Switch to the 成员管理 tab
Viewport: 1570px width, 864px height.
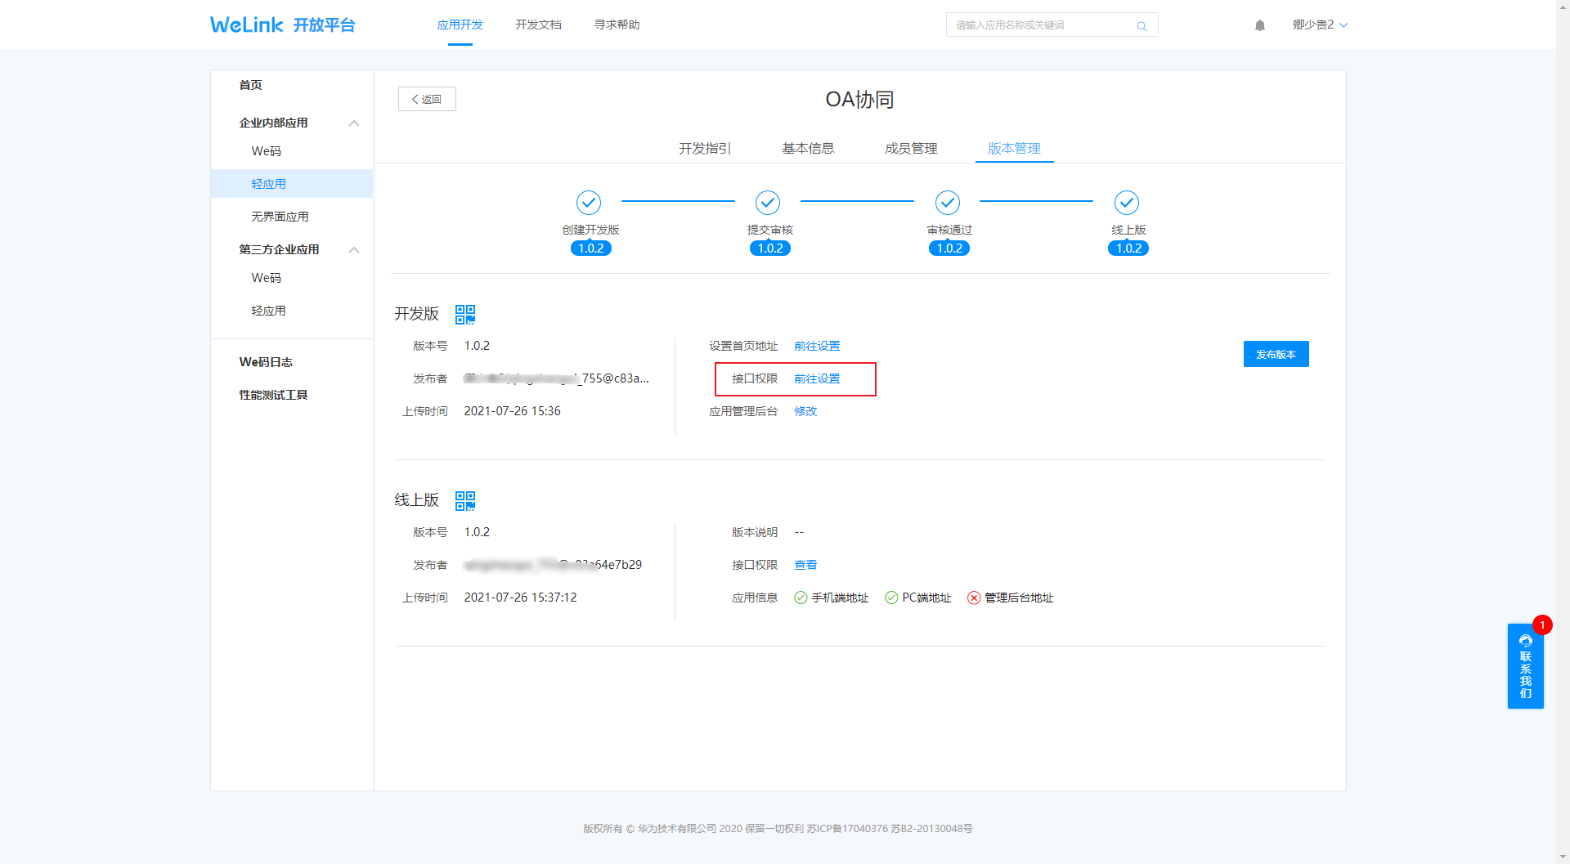point(911,149)
